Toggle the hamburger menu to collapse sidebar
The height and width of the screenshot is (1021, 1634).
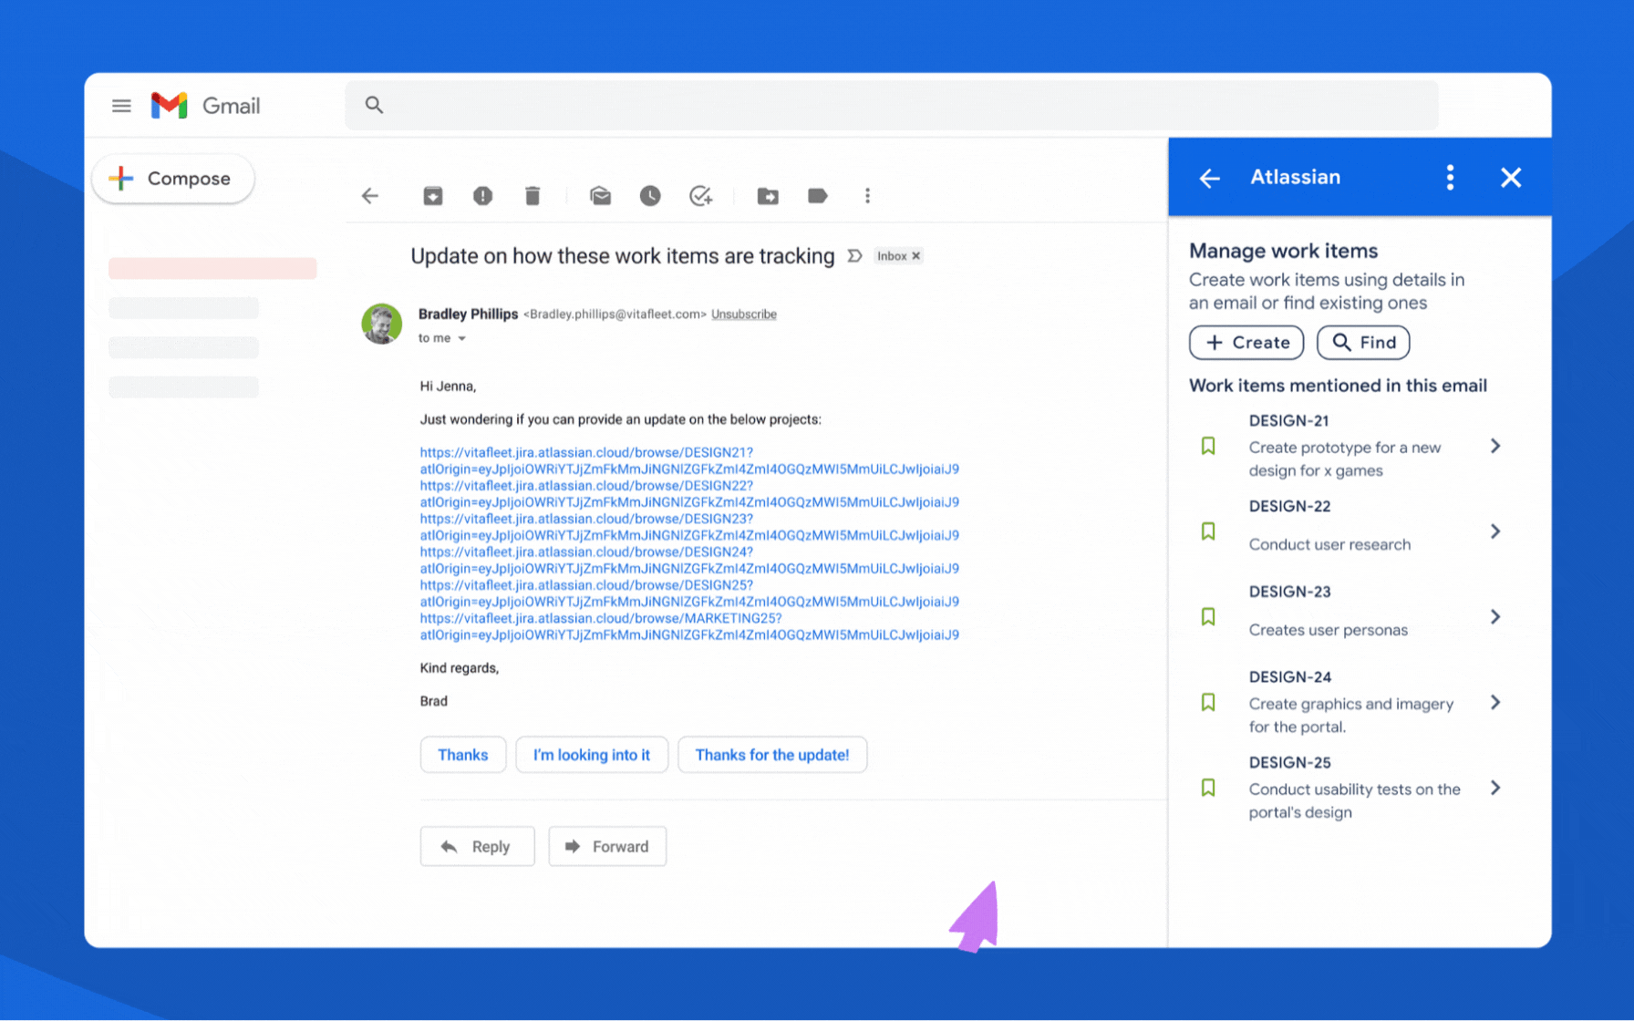point(121,105)
